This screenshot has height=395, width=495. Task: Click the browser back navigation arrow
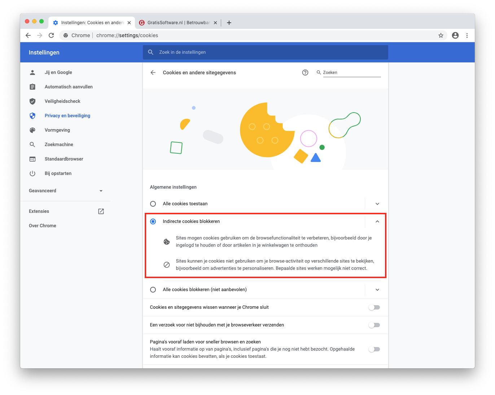(x=28, y=35)
